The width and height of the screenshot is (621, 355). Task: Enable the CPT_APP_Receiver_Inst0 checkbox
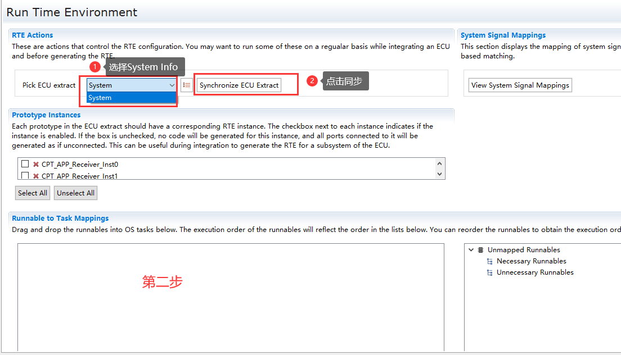25,165
